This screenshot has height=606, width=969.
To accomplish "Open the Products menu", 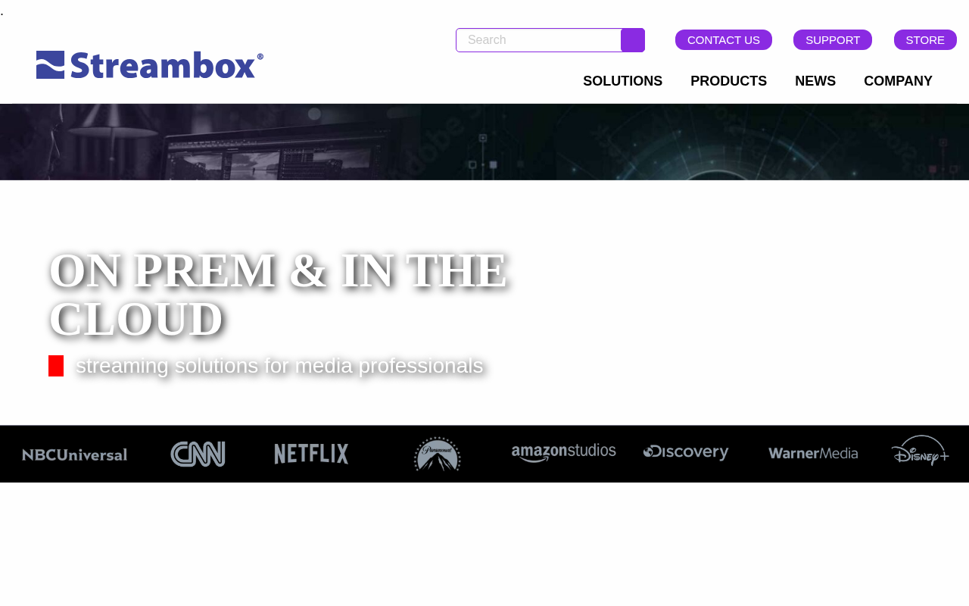I will point(728,81).
